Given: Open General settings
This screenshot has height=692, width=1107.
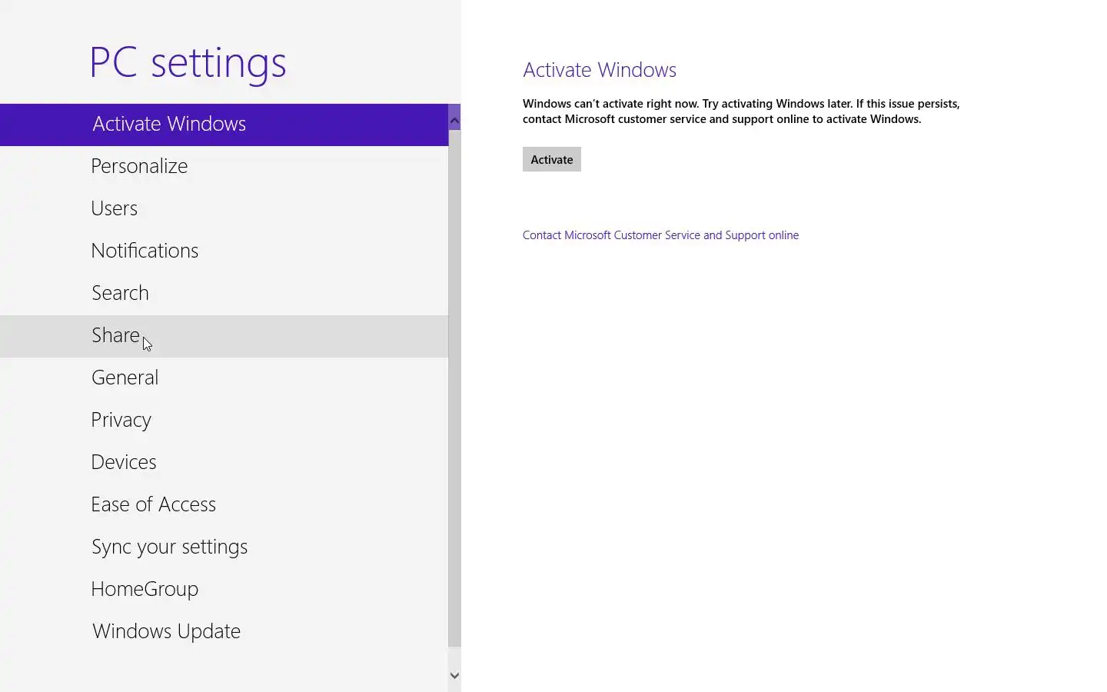Looking at the screenshot, I should click(x=224, y=378).
